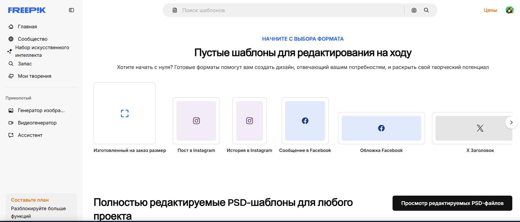520x222 pixels.
Task: Select Пост в Instagram template
Action: 196,121
